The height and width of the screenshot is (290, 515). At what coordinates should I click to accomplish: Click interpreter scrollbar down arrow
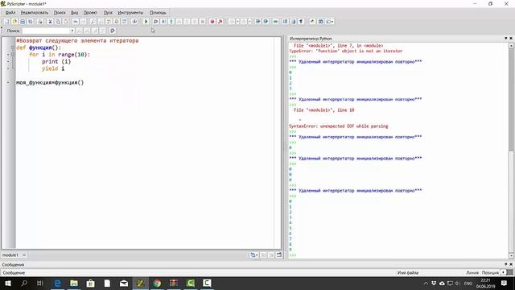[511, 255]
